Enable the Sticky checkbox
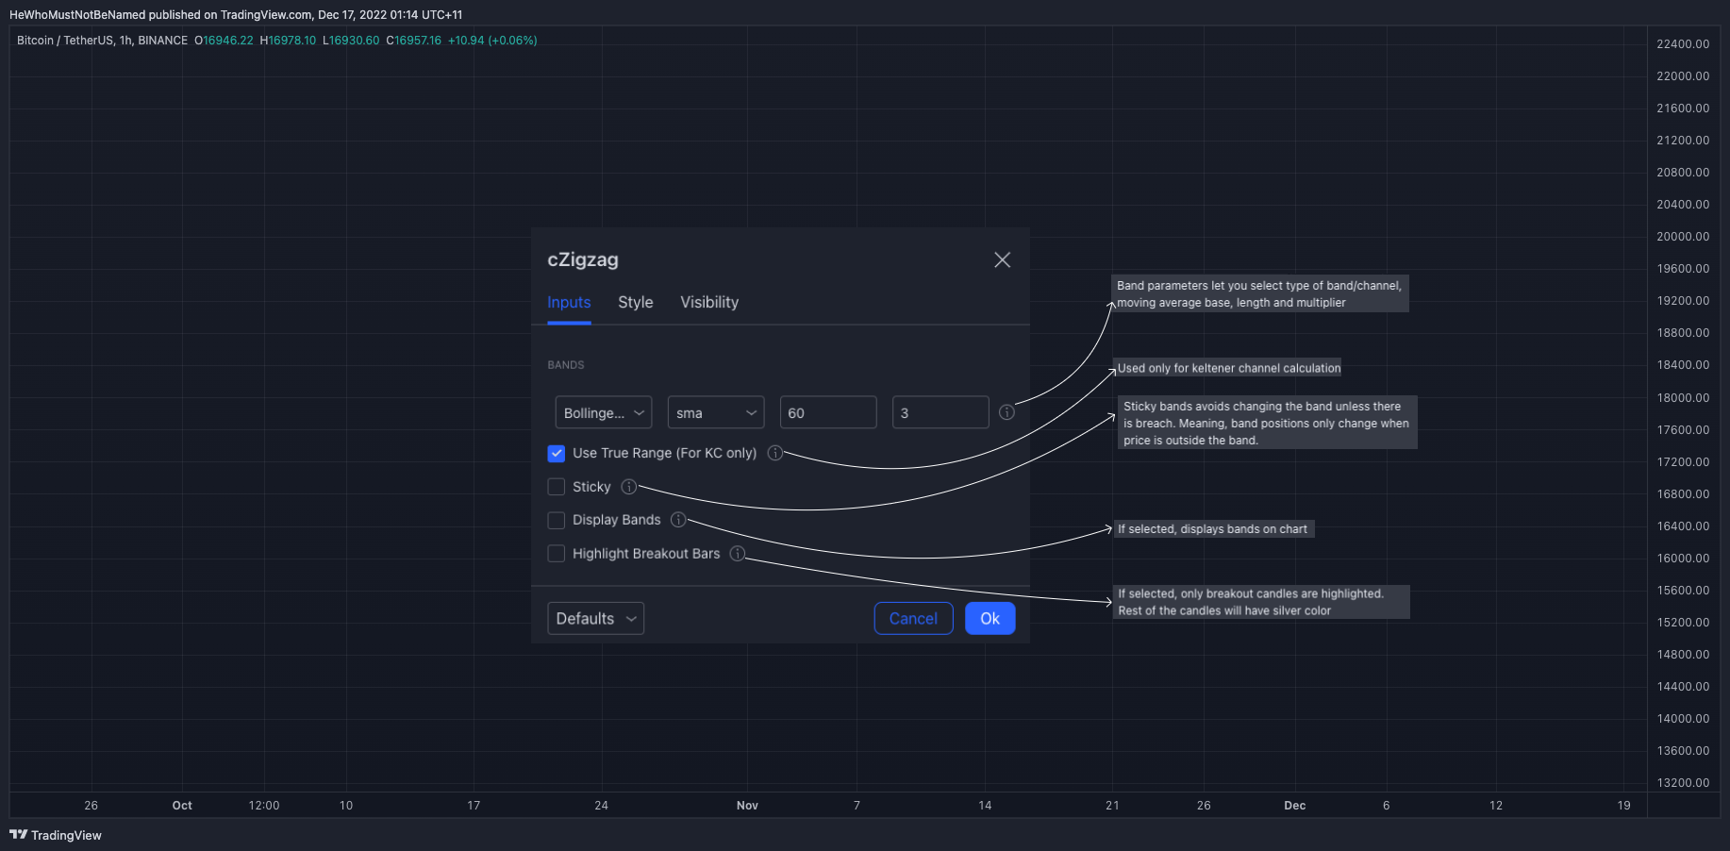This screenshot has width=1730, height=851. click(557, 487)
